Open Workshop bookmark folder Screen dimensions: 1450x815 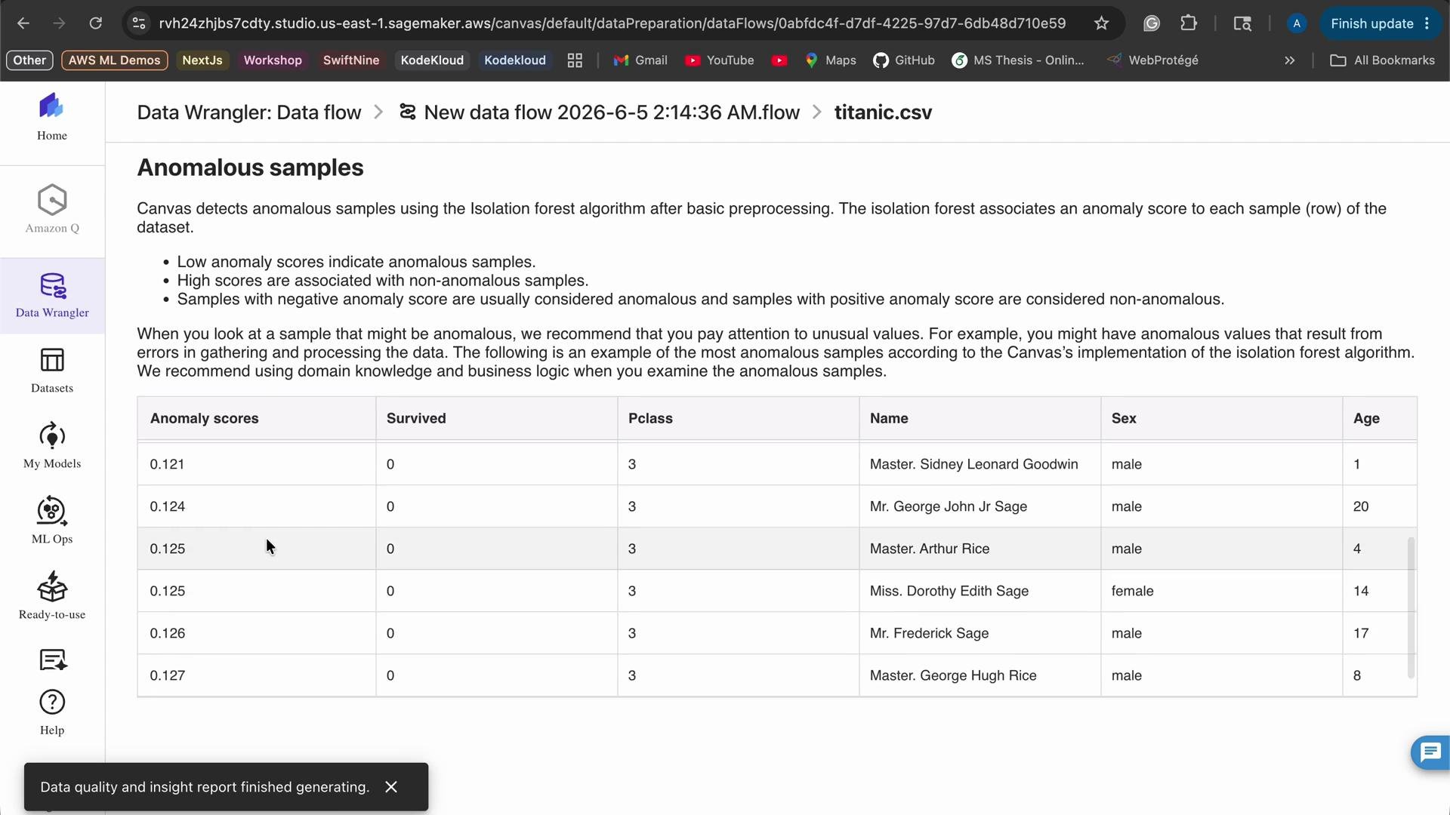tap(273, 60)
